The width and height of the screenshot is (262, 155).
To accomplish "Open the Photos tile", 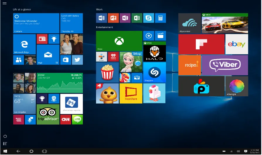I will point(72,44).
